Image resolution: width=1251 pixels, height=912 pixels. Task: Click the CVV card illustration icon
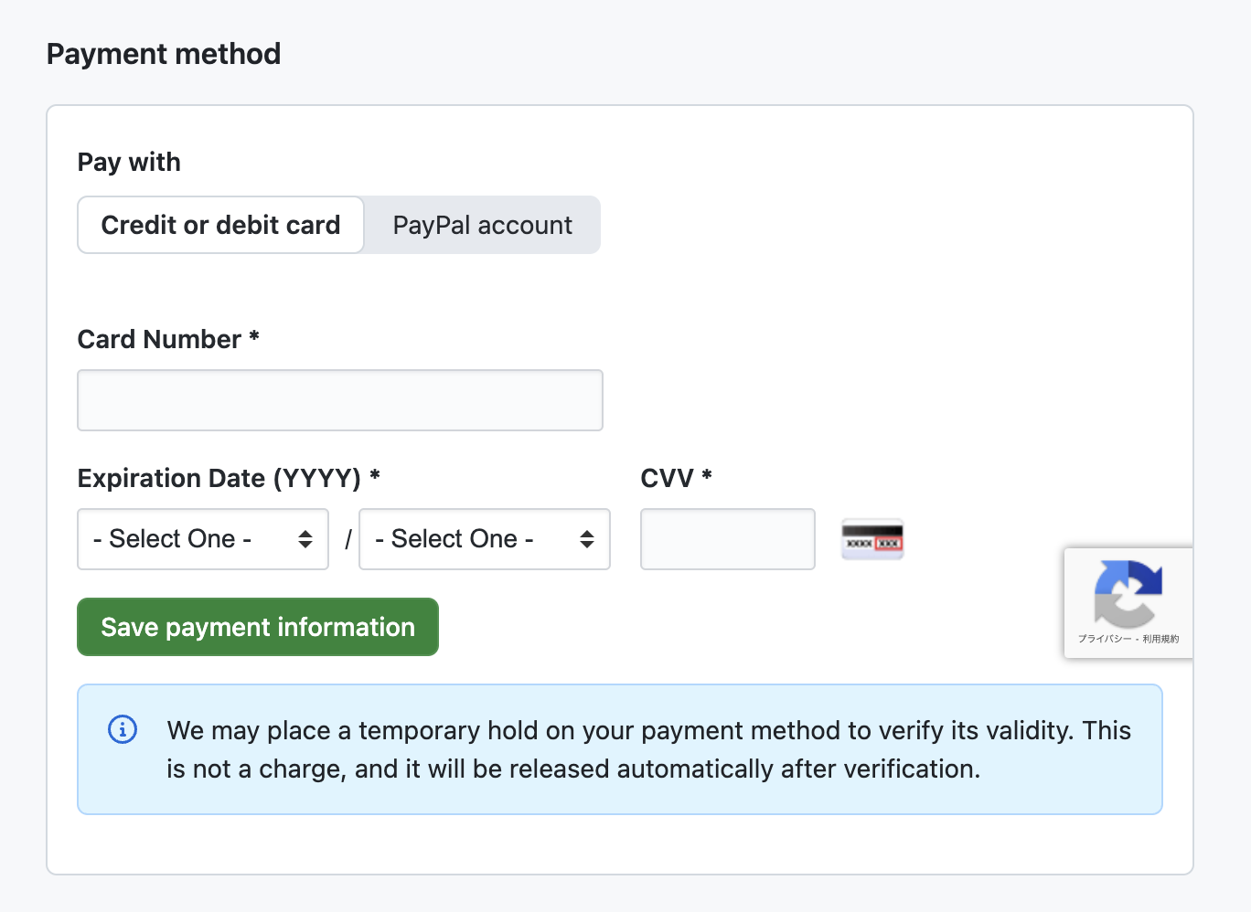(x=872, y=539)
